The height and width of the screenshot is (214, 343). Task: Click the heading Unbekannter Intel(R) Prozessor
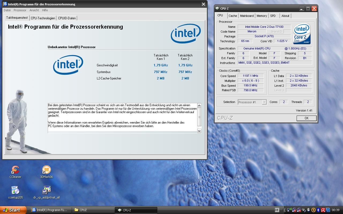click(x=72, y=47)
